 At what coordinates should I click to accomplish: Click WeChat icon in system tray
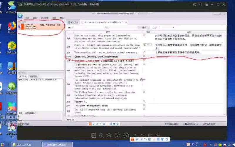coord(220,145)
